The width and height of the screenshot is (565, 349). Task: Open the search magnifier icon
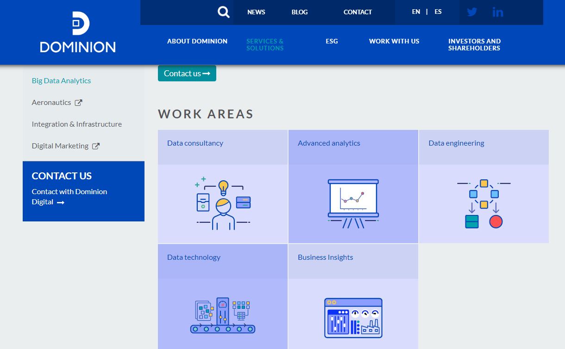(x=224, y=12)
